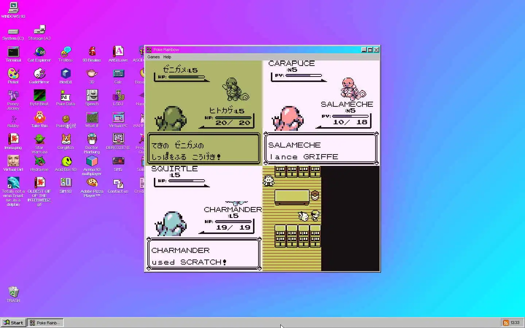This screenshot has width=525, height=328.
Task: Open the Poney Jockey icon
Action: 13,100
